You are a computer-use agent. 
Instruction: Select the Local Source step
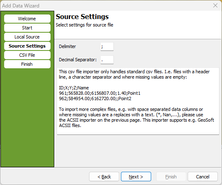pyautogui.click(x=27, y=37)
